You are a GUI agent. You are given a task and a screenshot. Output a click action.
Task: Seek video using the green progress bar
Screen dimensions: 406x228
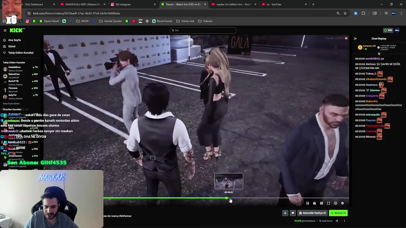click(x=226, y=198)
